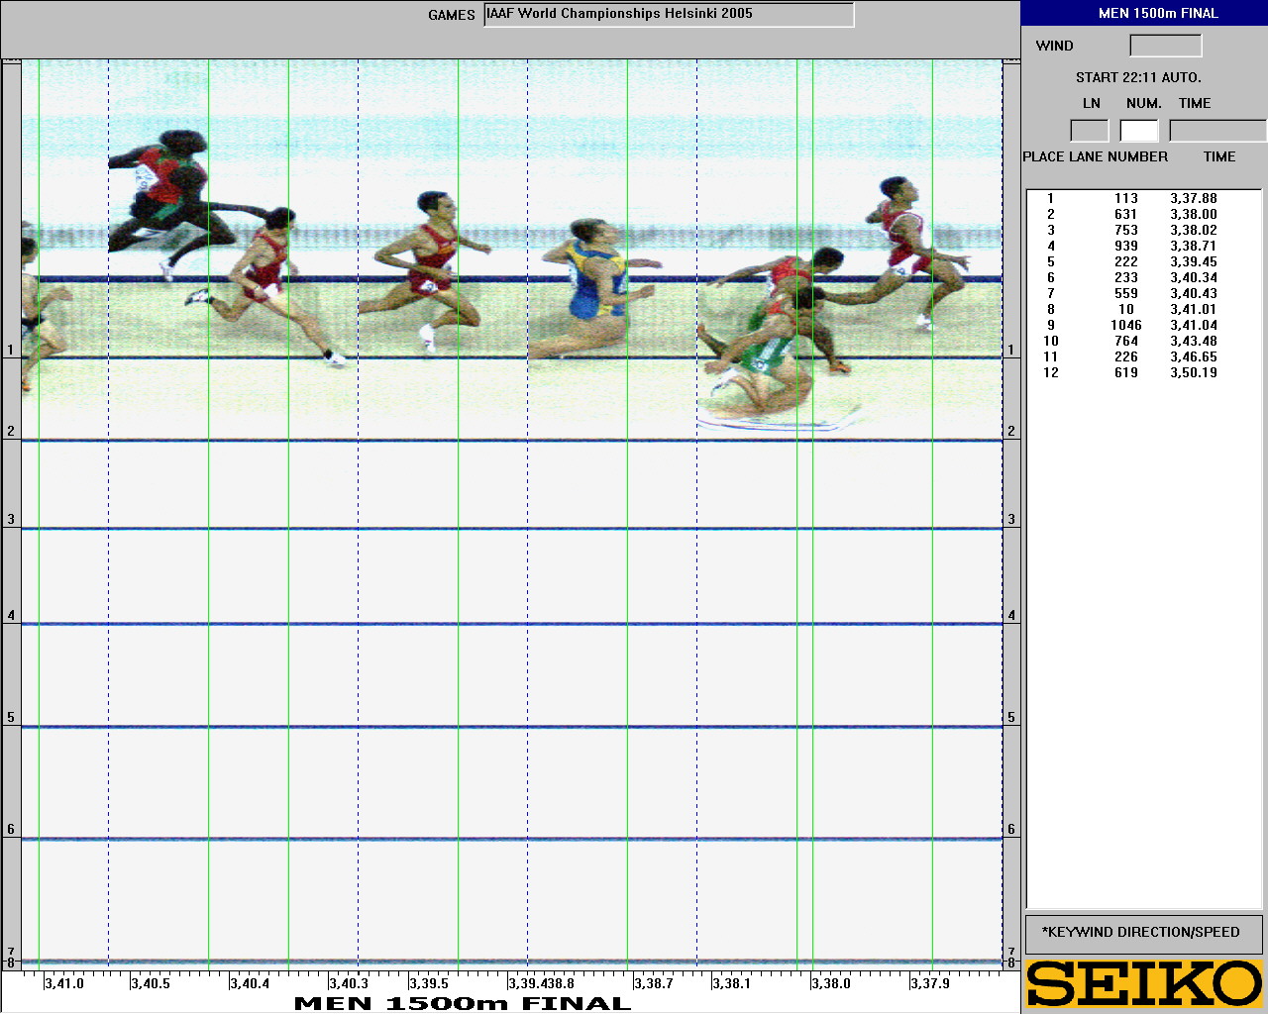Click the 3,41.0 time scale marker
1268x1014 pixels.
[64, 983]
